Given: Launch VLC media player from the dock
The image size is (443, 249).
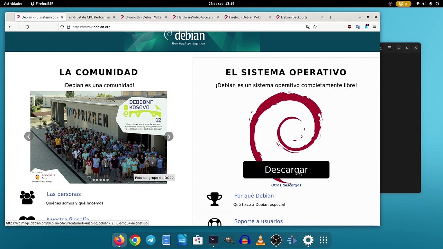Looking at the screenshot, I should click(x=261, y=240).
